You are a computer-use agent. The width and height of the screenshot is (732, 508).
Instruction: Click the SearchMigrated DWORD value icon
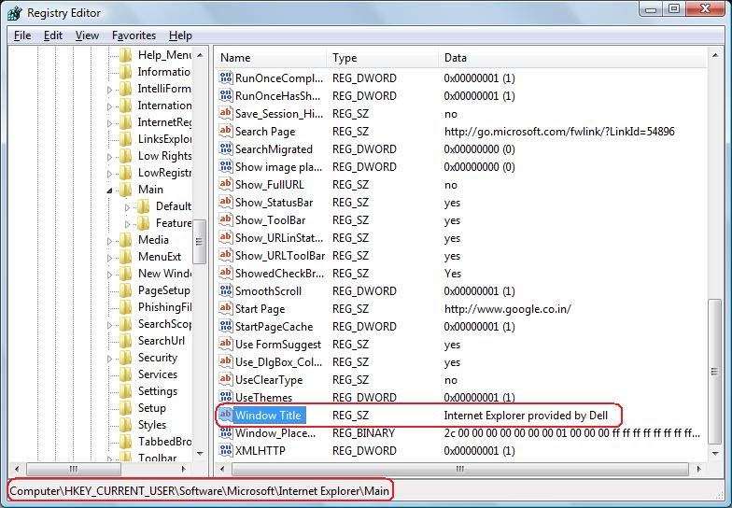tap(226, 148)
